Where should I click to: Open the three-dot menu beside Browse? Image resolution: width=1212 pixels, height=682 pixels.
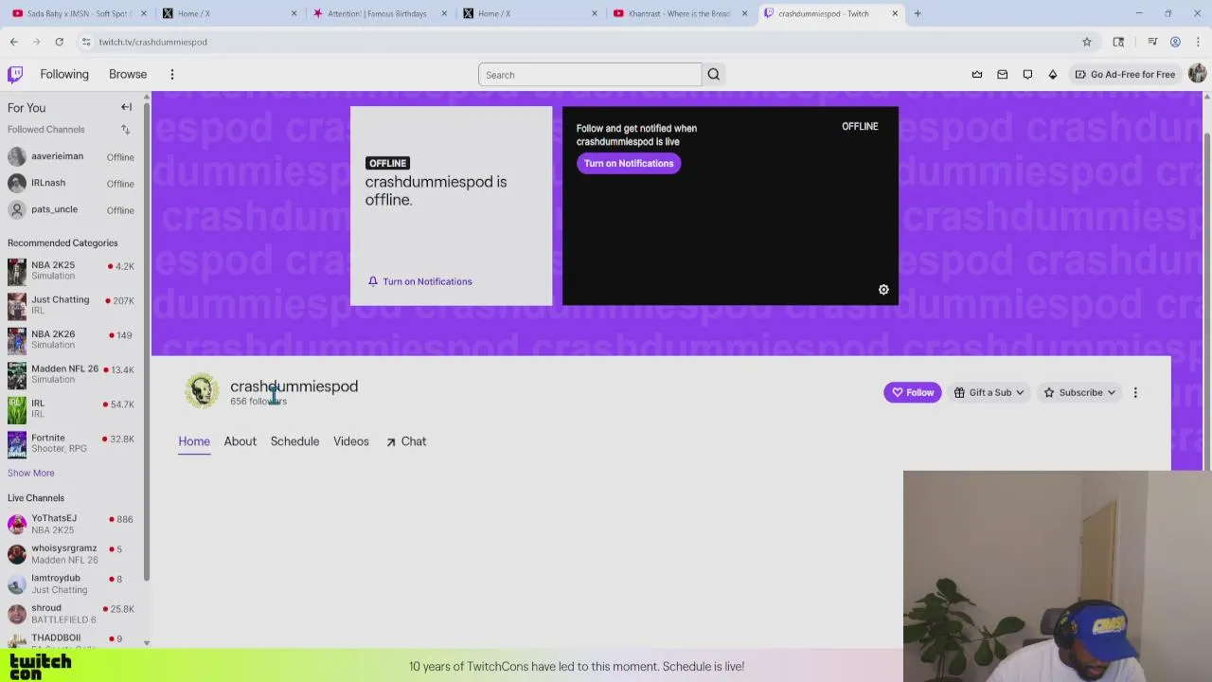click(x=172, y=74)
